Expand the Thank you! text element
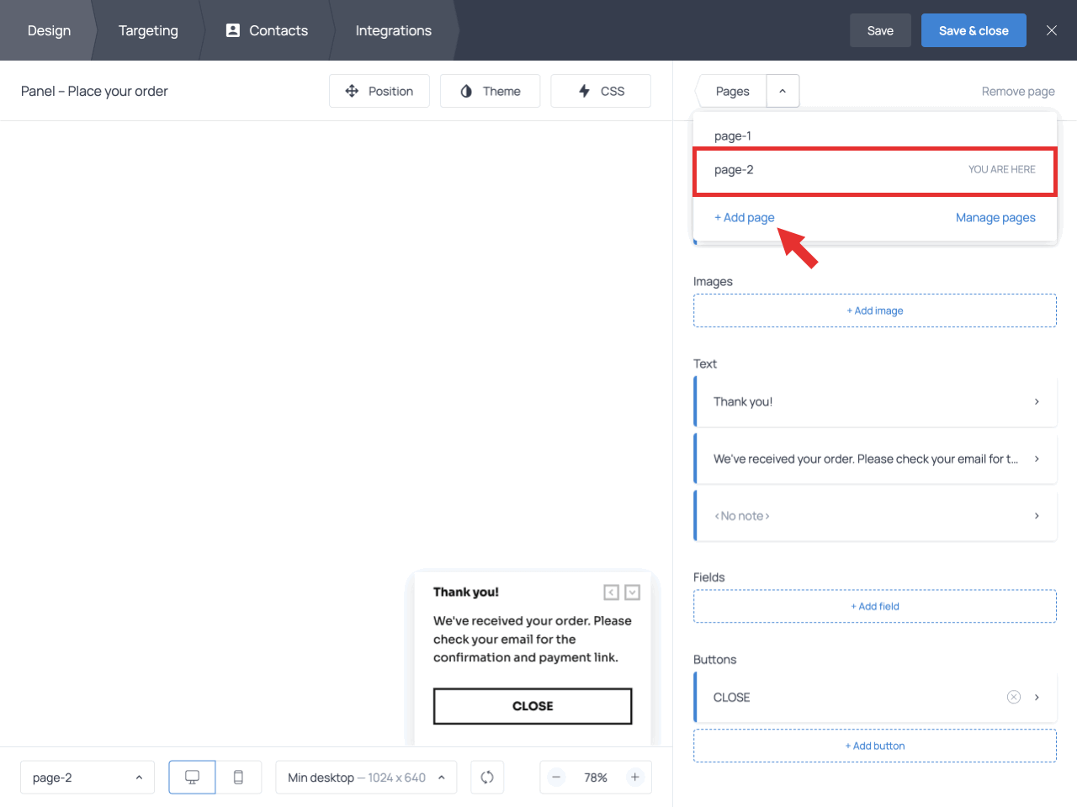 pos(1037,401)
